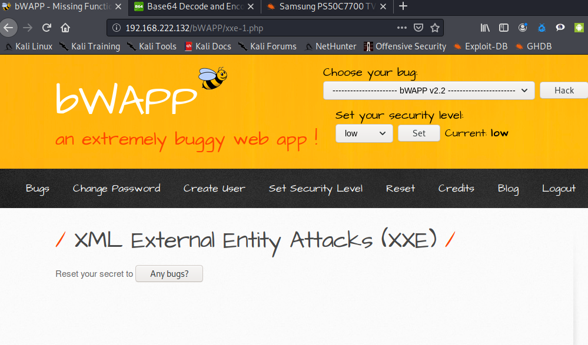Screen dimensions: 588x345
Task: Click the green Android extension icon
Action: point(579,28)
